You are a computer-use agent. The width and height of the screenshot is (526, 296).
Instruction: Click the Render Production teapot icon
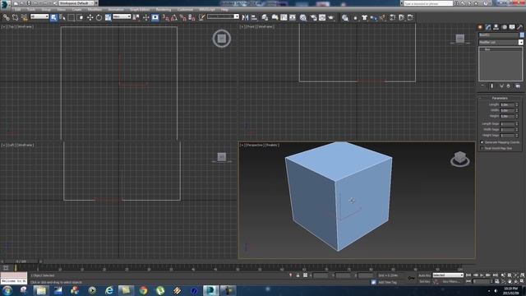point(331,17)
